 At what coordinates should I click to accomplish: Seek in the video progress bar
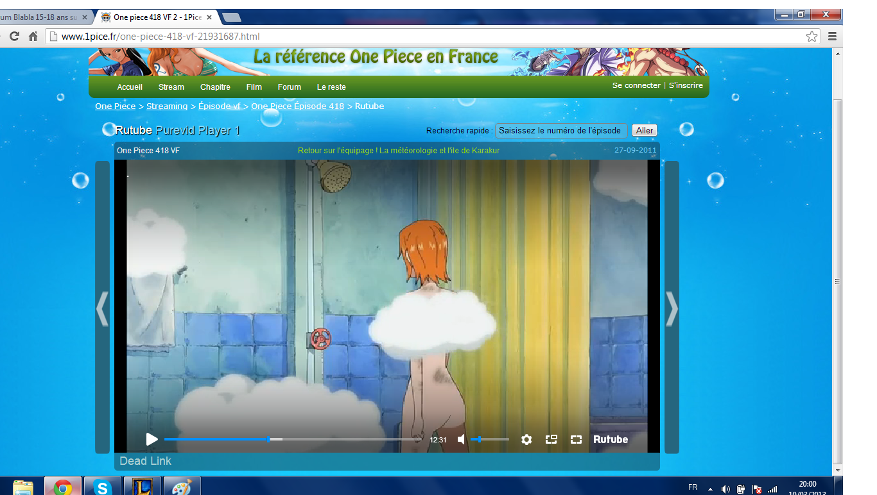(x=293, y=439)
